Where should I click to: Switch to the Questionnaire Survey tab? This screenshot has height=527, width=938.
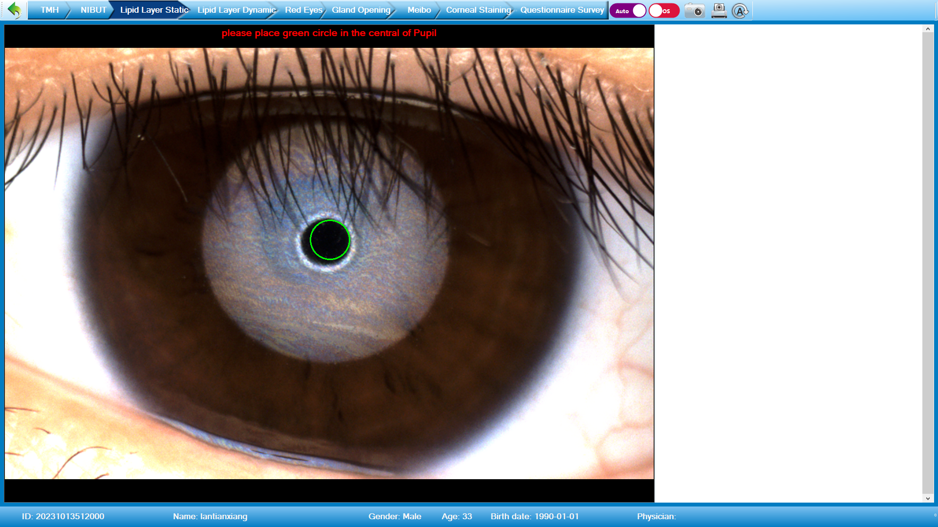click(561, 9)
